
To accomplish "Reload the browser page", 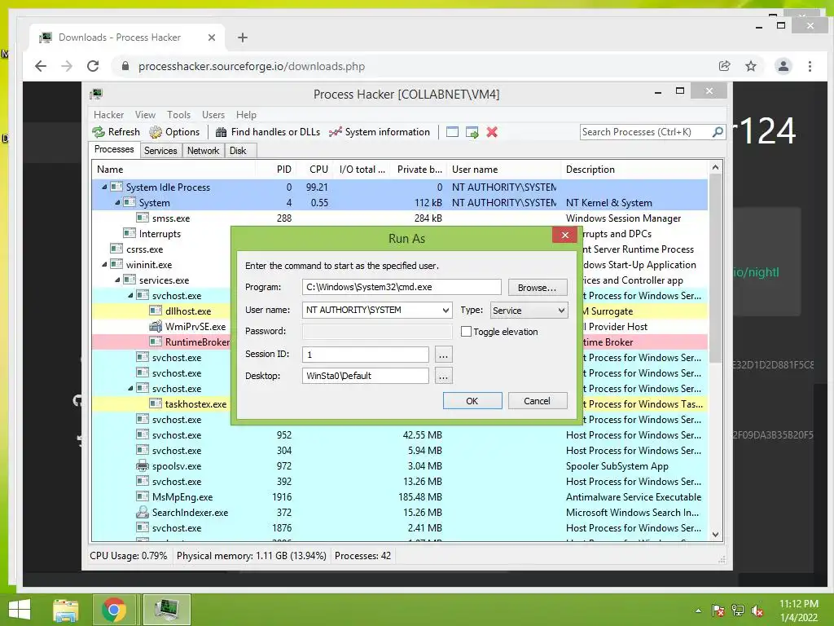I will [x=93, y=66].
